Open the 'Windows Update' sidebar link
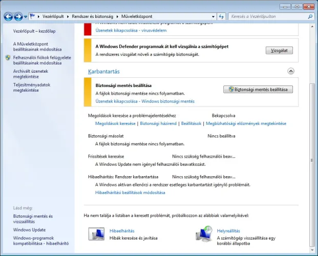 point(29,230)
